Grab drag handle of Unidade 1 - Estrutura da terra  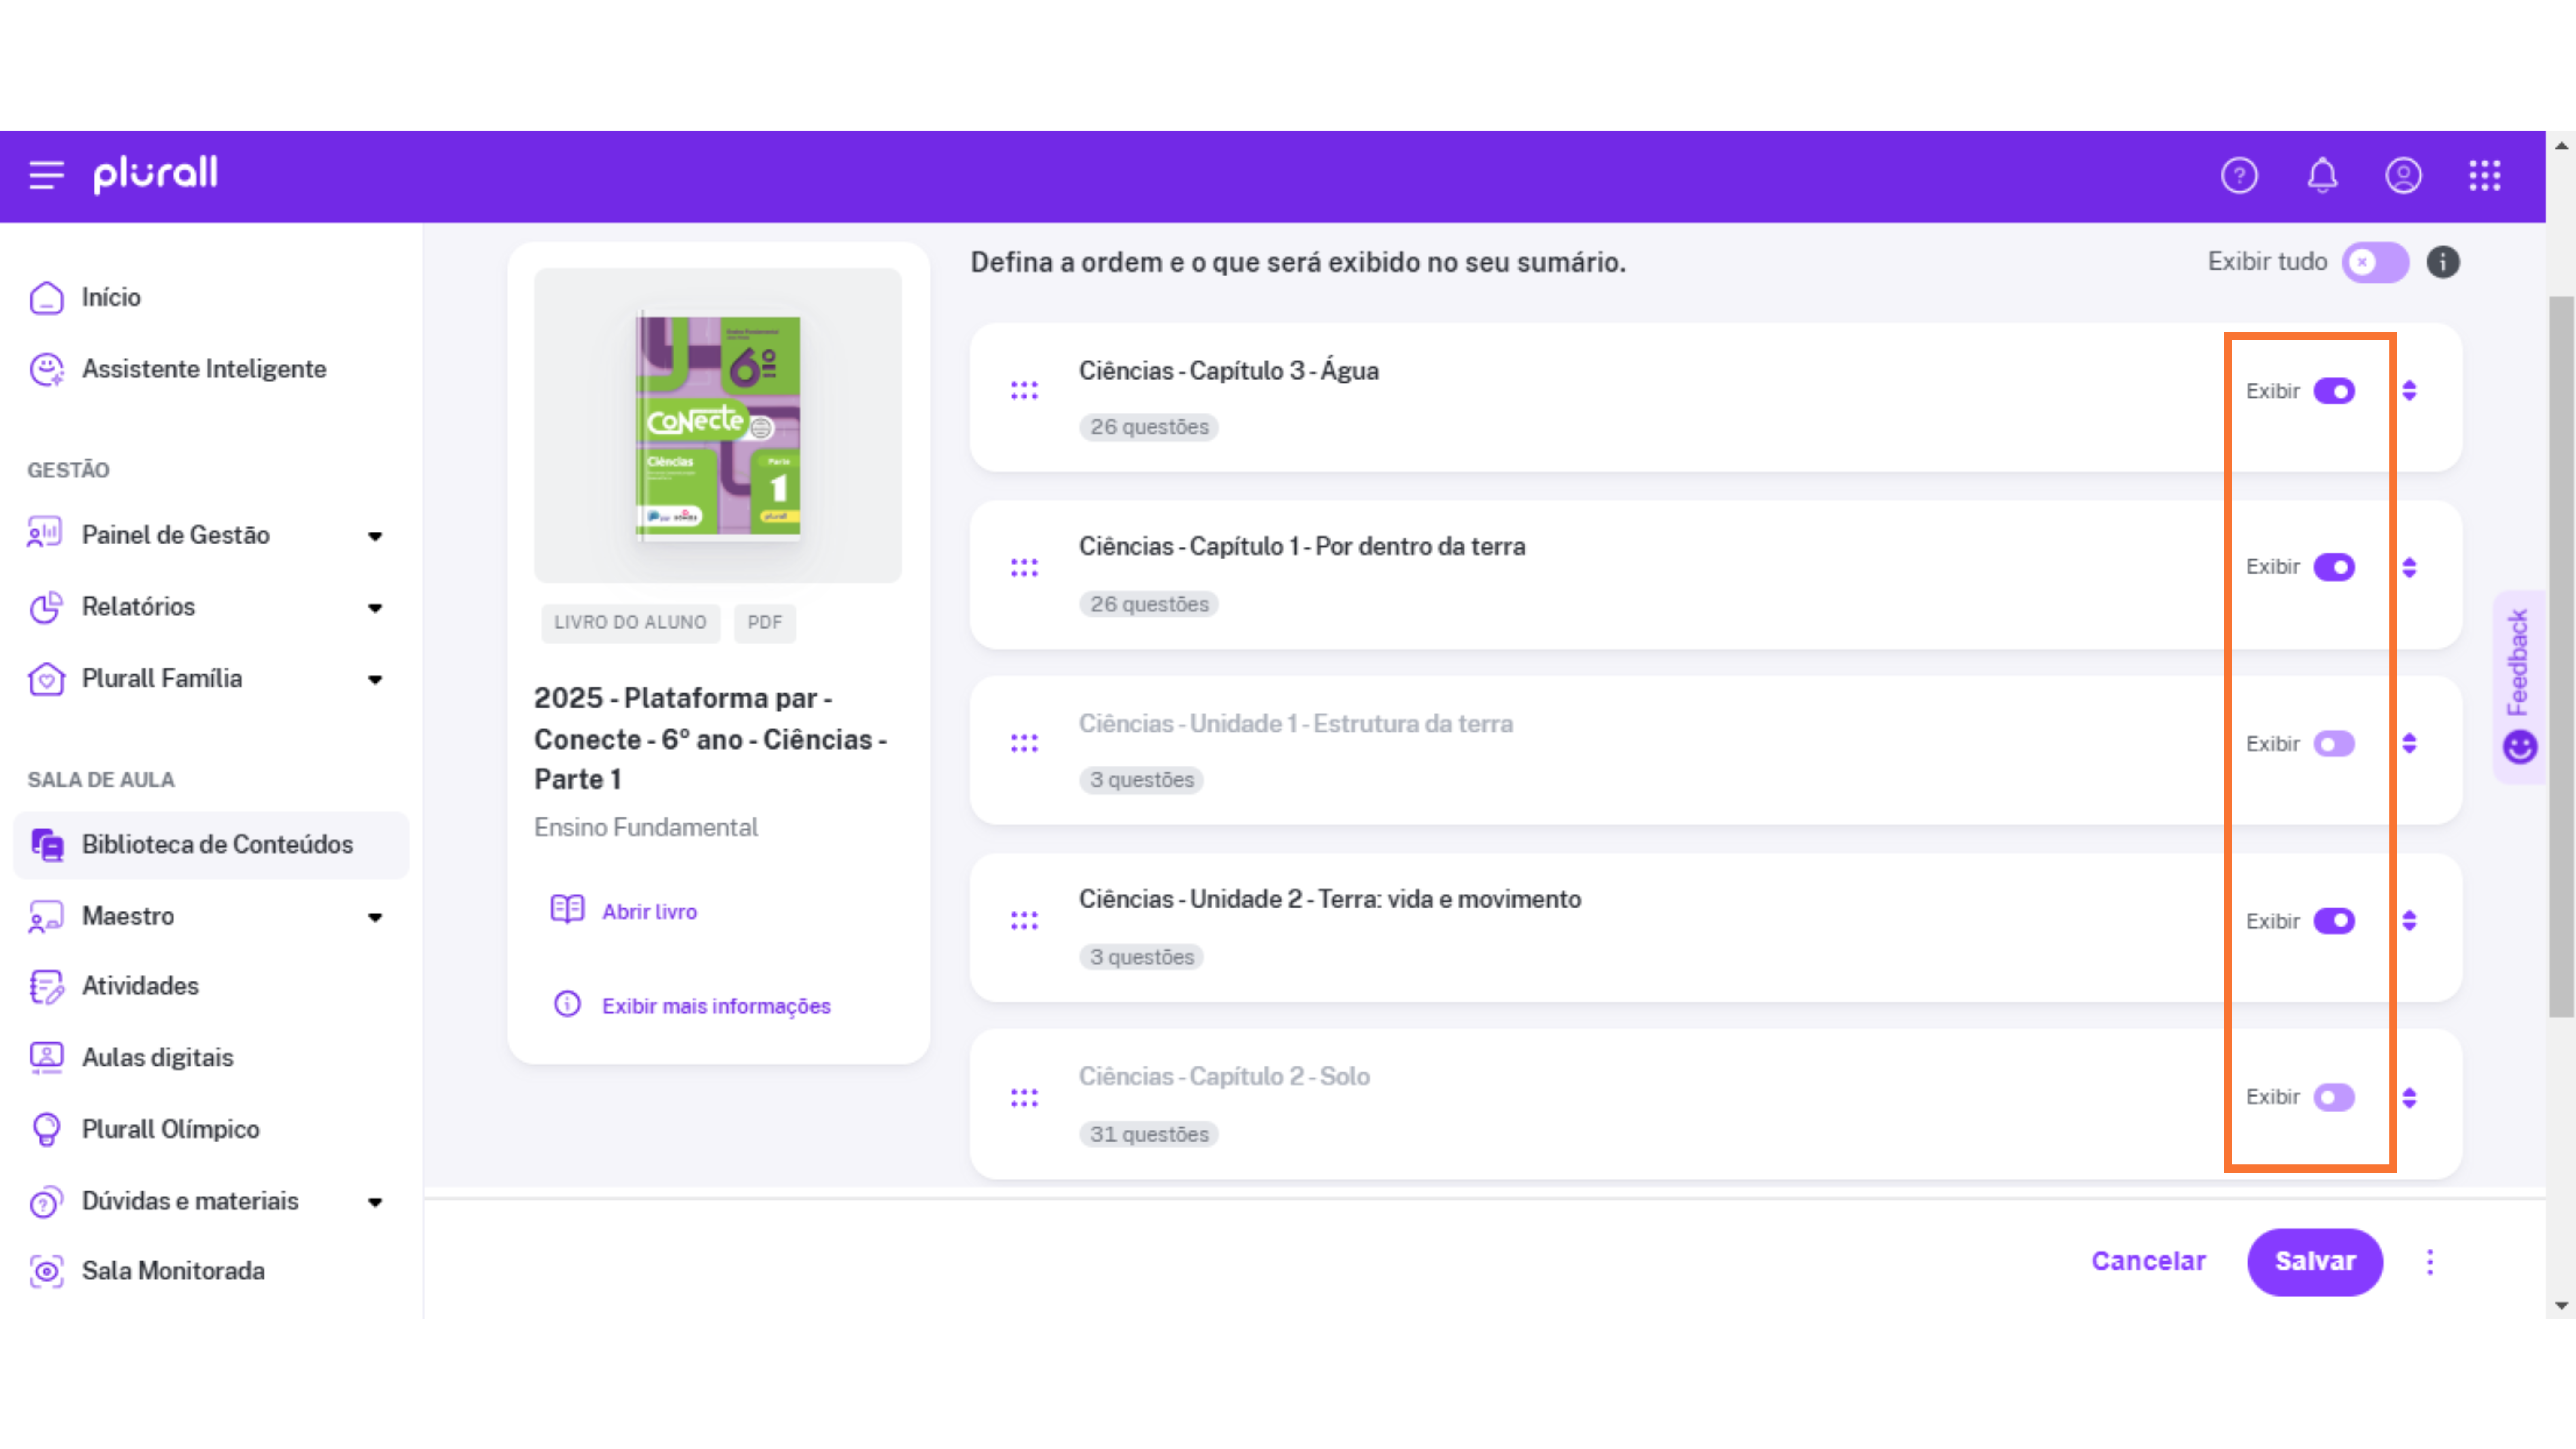click(1024, 743)
